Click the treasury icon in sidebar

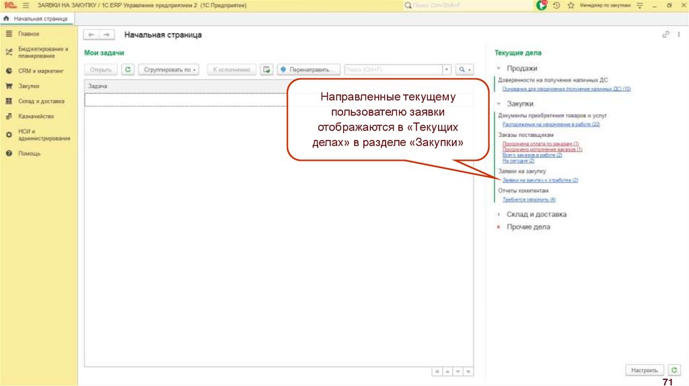coord(9,116)
